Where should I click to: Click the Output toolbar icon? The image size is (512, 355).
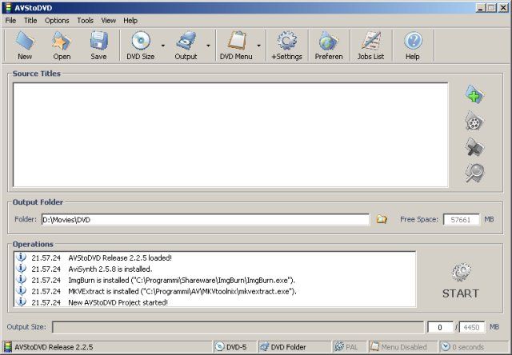point(186,41)
